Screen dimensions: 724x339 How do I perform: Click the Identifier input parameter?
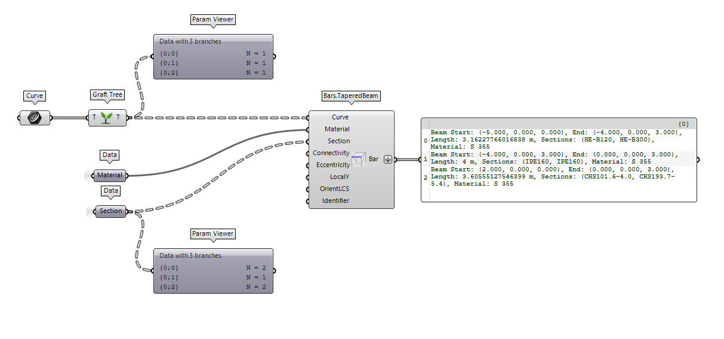[x=335, y=201]
